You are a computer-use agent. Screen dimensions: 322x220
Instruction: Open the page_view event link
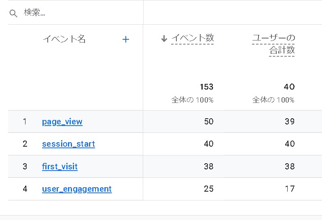(x=62, y=122)
